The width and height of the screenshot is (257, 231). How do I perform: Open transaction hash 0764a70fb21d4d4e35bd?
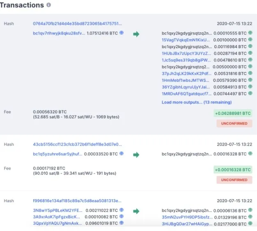77,23
